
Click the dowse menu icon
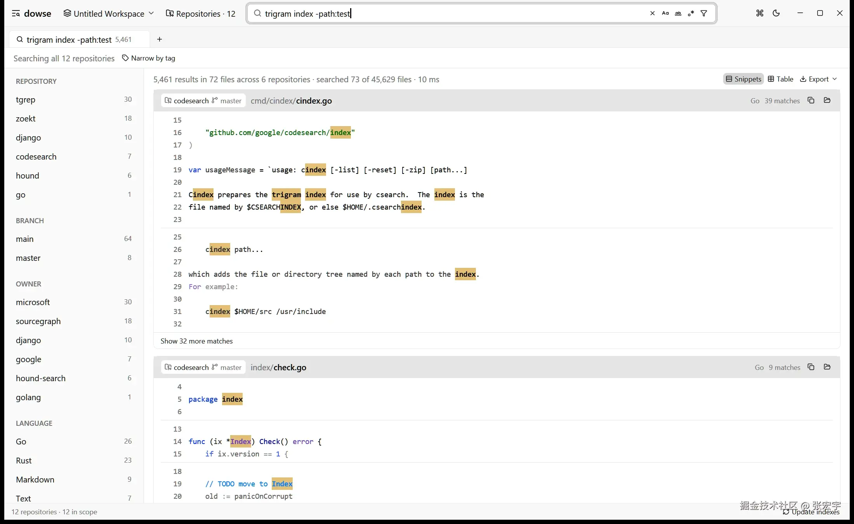(16, 14)
